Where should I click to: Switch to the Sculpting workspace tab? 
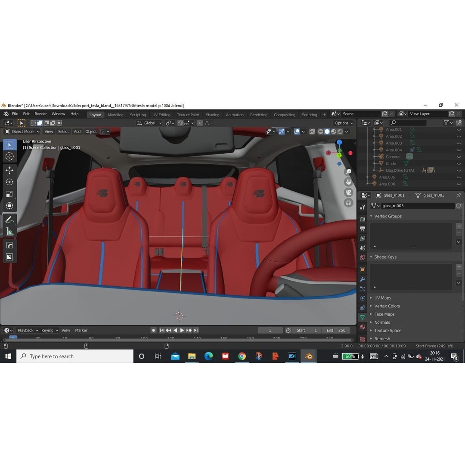pos(138,115)
